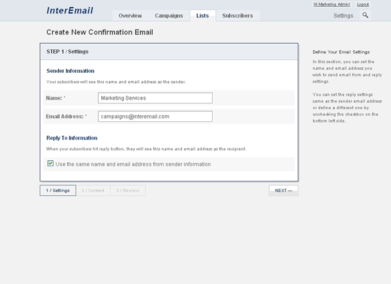Select the Lists tab

tap(202, 16)
